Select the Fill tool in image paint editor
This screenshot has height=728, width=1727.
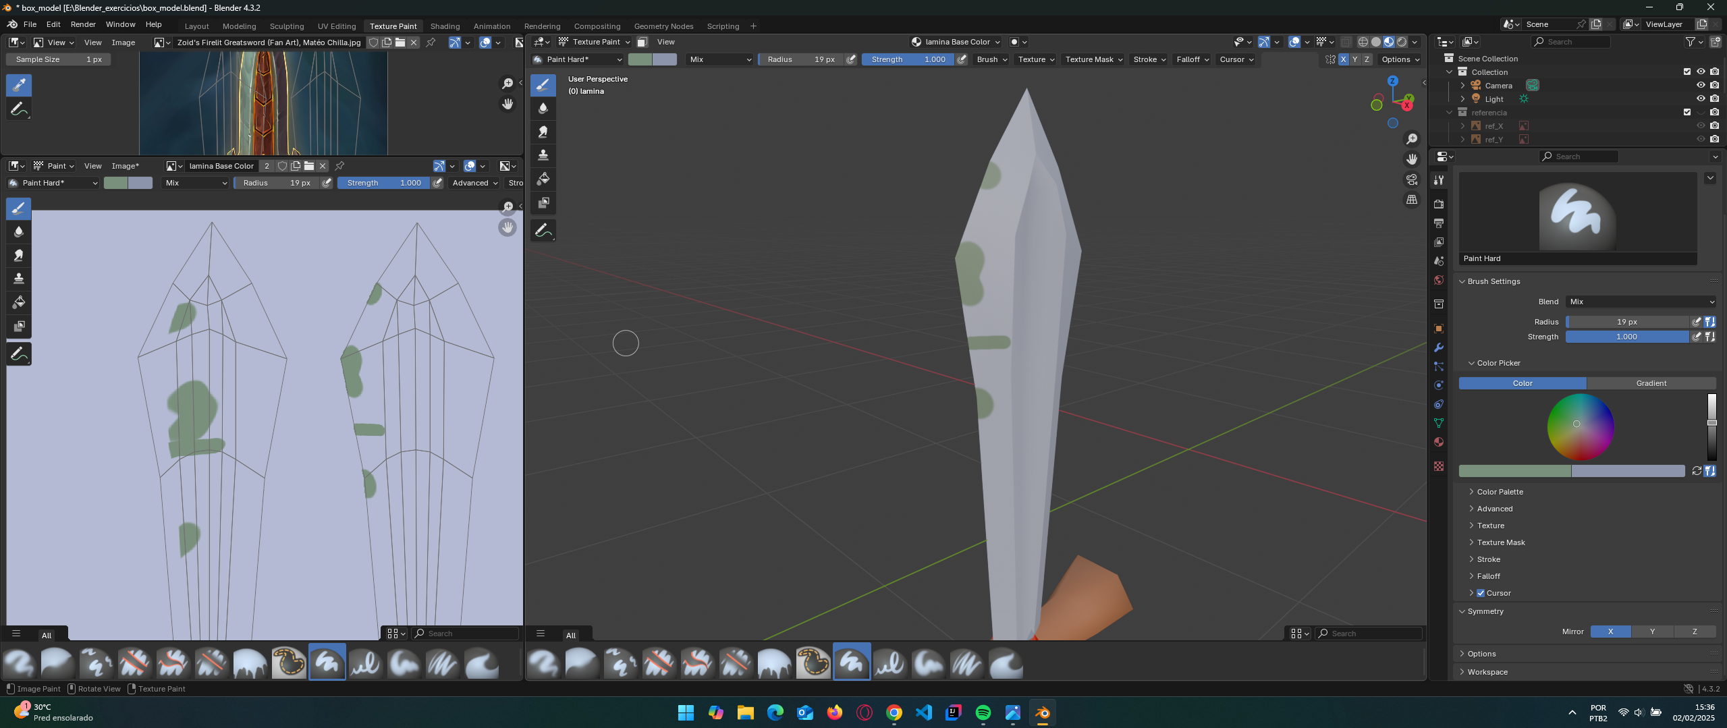pos(19,302)
